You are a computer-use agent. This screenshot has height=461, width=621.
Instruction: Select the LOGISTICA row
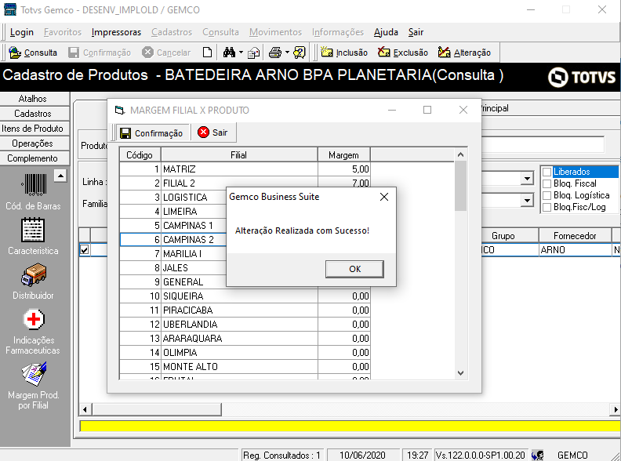(x=172, y=198)
